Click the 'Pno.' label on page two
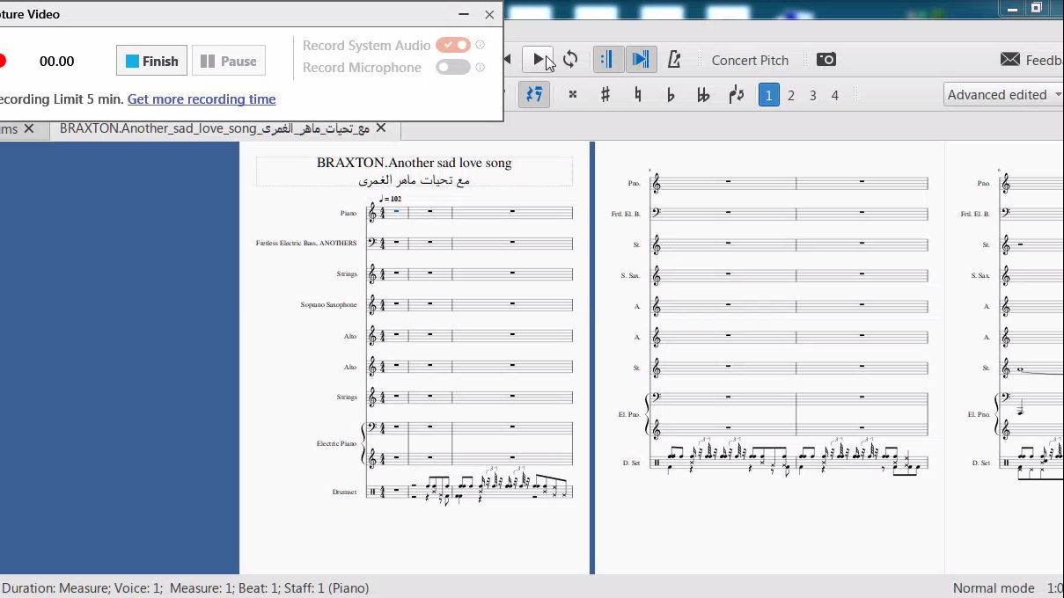 [635, 183]
